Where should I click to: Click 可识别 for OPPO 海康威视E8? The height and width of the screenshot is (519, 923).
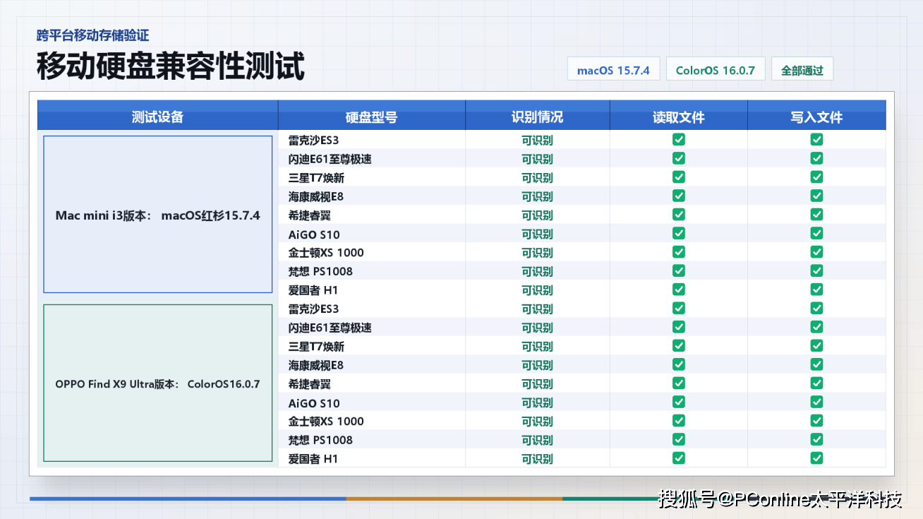coord(537,365)
